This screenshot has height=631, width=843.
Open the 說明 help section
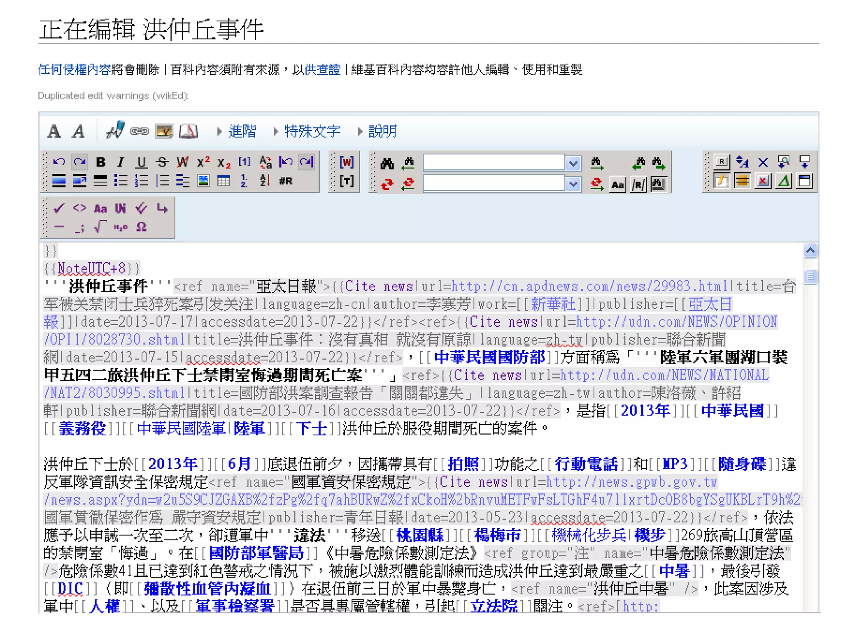pos(382,132)
